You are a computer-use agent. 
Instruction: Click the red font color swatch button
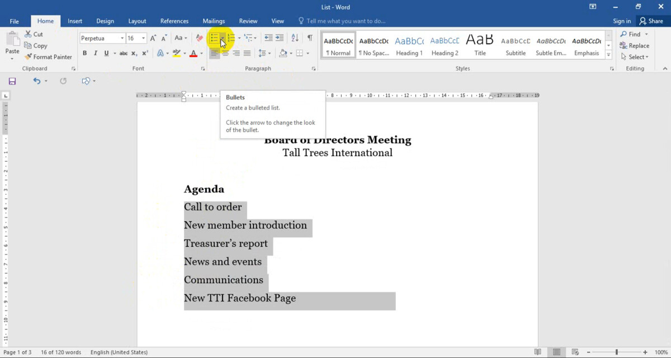[x=193, y=53]
